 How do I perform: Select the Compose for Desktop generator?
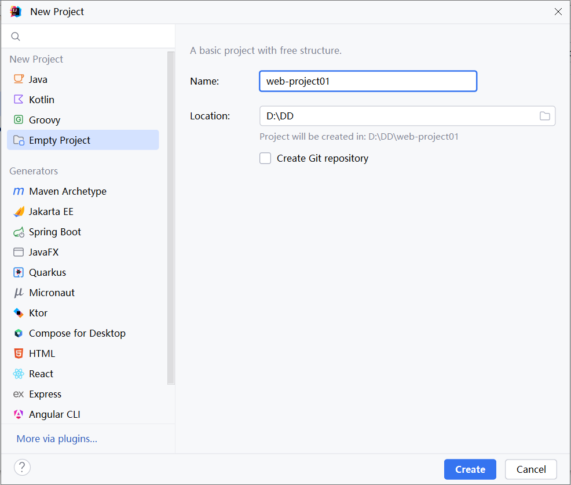(x=77, y=333)
